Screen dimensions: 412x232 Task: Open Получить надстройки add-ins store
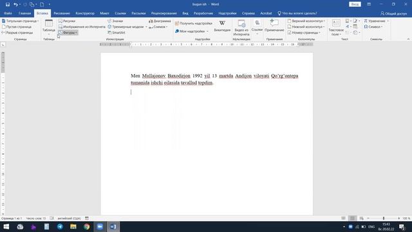click(193, 23)
